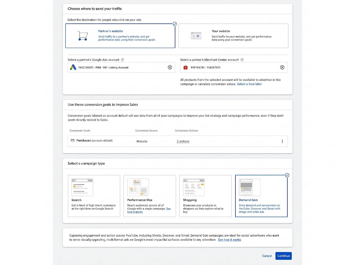Open the 2 actions conversion link

[183, 141]
